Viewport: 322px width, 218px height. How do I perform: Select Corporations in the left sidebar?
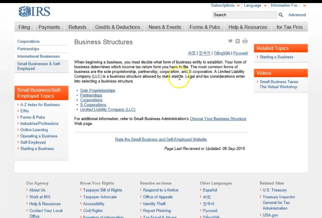click(28, 41)
